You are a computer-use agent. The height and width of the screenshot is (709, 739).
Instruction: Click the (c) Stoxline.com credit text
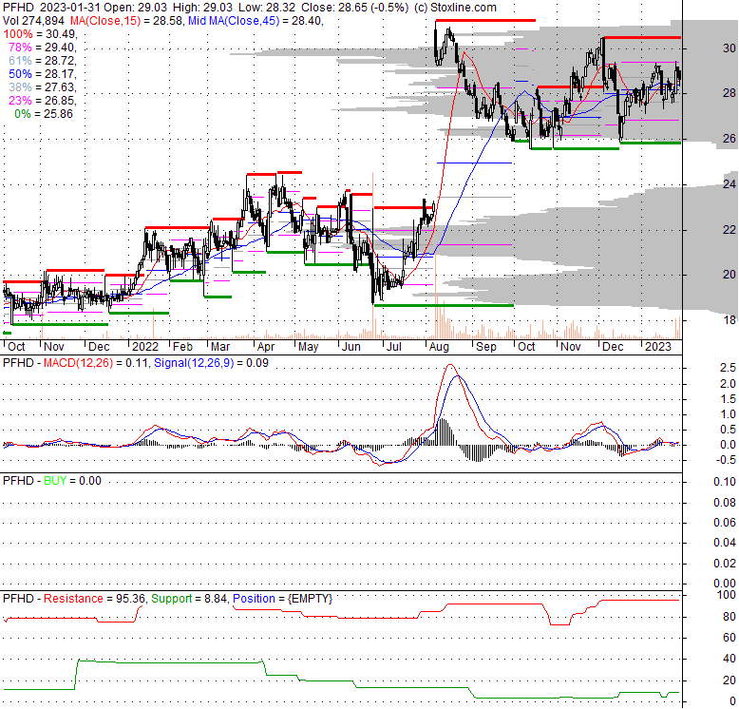455,8
